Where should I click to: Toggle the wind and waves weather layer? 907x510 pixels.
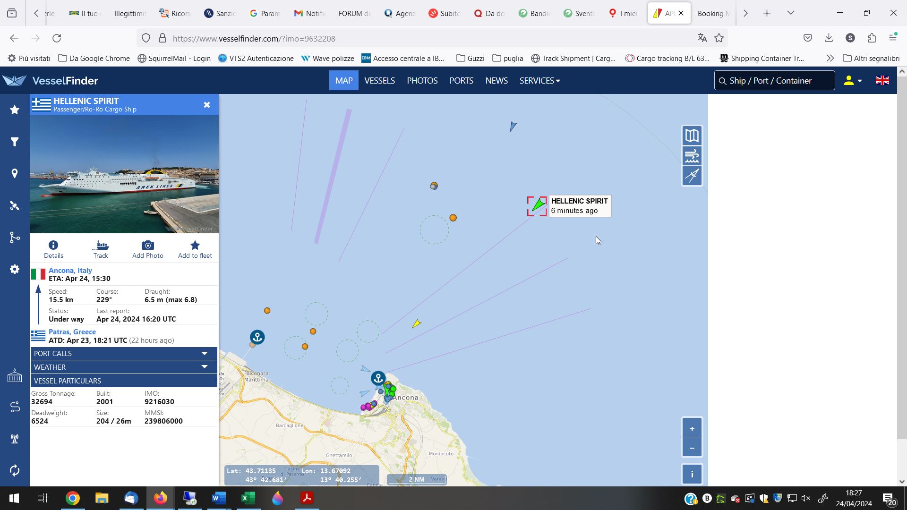pos(692,156)
